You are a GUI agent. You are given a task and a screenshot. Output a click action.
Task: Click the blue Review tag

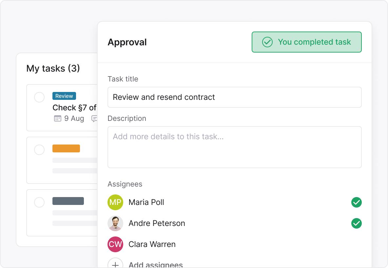[64, 96]
